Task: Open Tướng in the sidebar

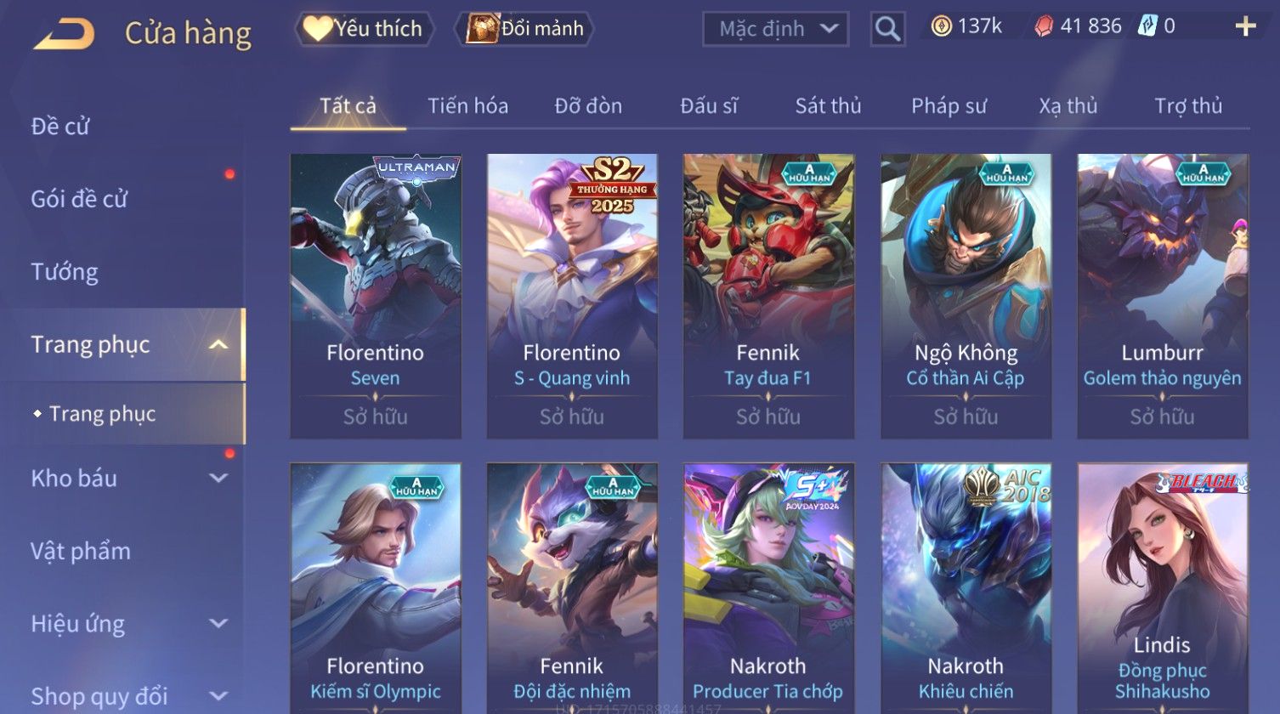Action: point(65,272)
